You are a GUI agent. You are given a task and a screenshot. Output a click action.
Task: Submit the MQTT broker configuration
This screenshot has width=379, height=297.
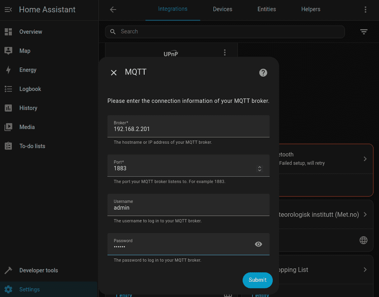point(257,280)
